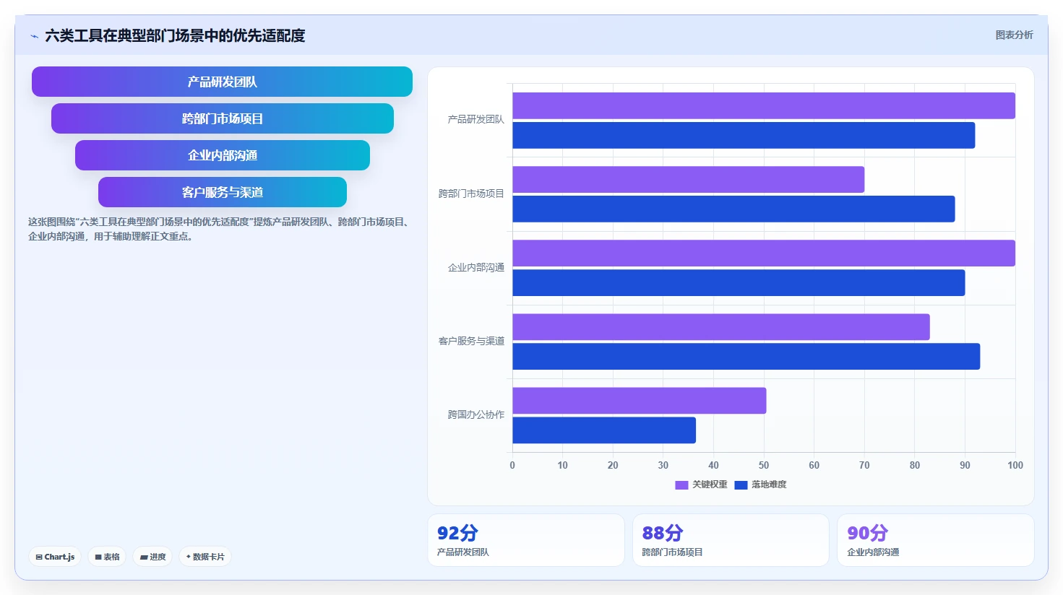Click the x-axis tick labeled 0
Image resolution: width=1063 pixels, height=595 pixels.
tap(512, 465)
